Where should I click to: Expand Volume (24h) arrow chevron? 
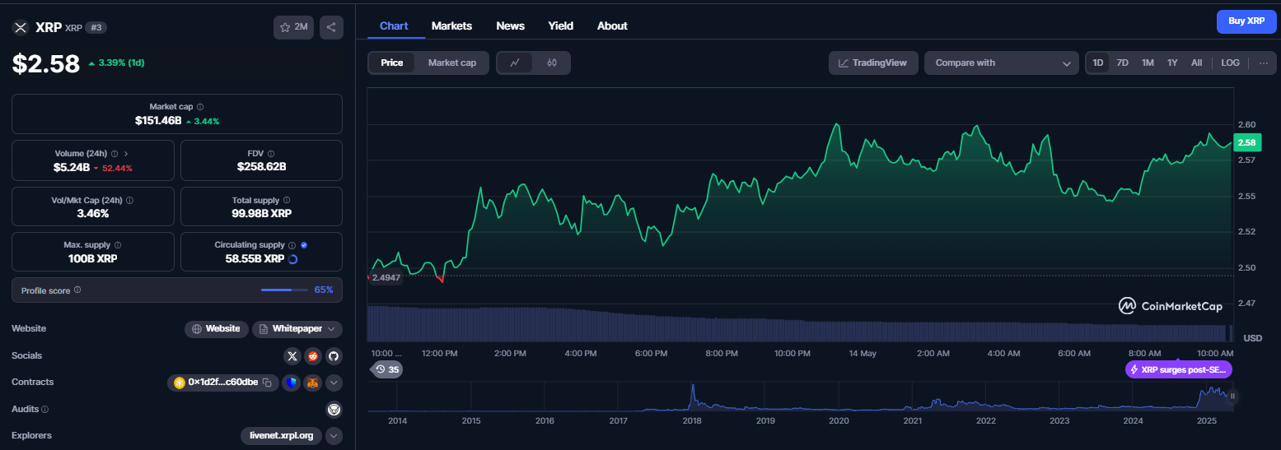point(126,154)
